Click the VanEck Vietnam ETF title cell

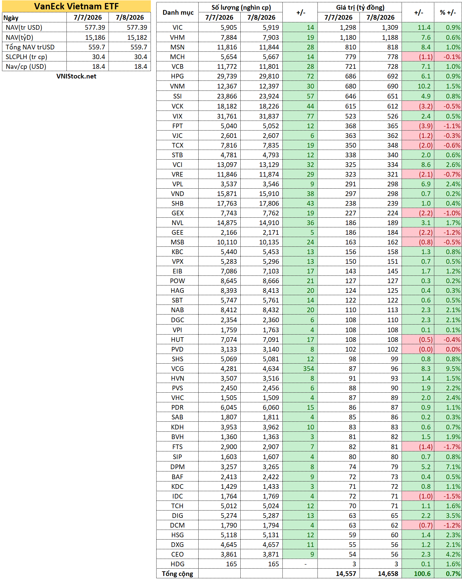tap(76, 6)
